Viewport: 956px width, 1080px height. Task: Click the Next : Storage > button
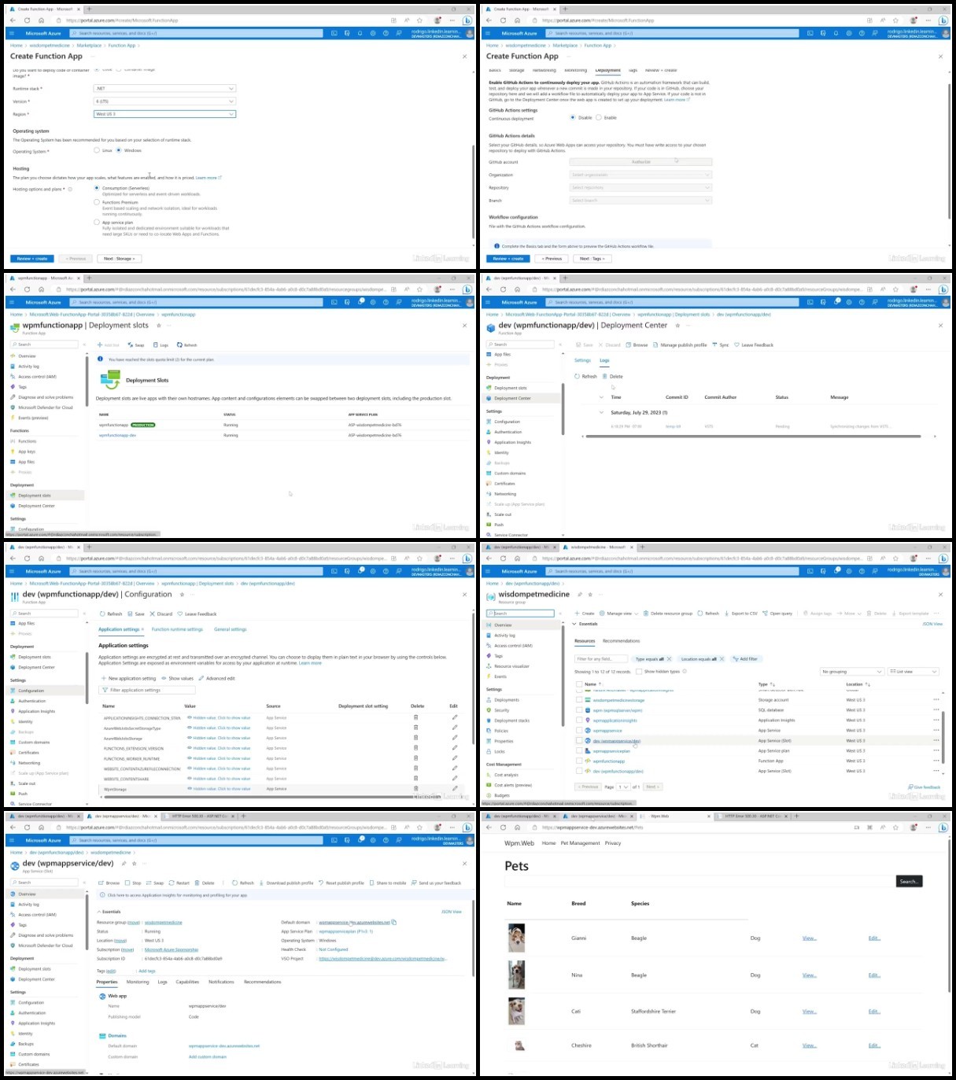click(x=120, y=258)
